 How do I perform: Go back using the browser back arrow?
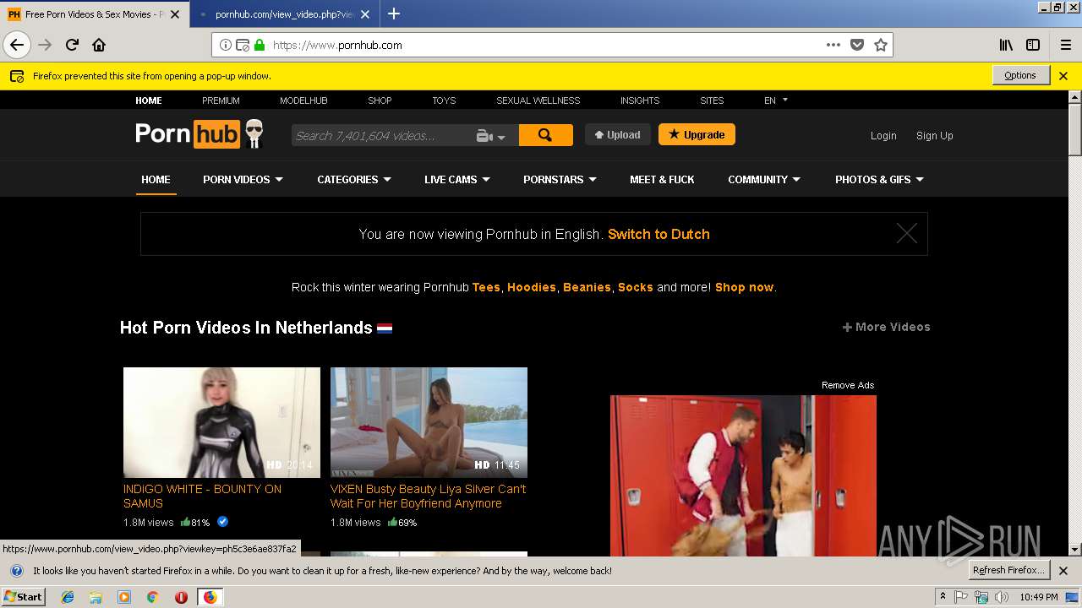pyautogui.click(x=17, y=45)
